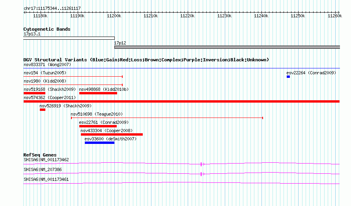This screenshot has height=206, width=351.
Task: Click the DGV Structural Variants track title
Action: pos(146,60)
